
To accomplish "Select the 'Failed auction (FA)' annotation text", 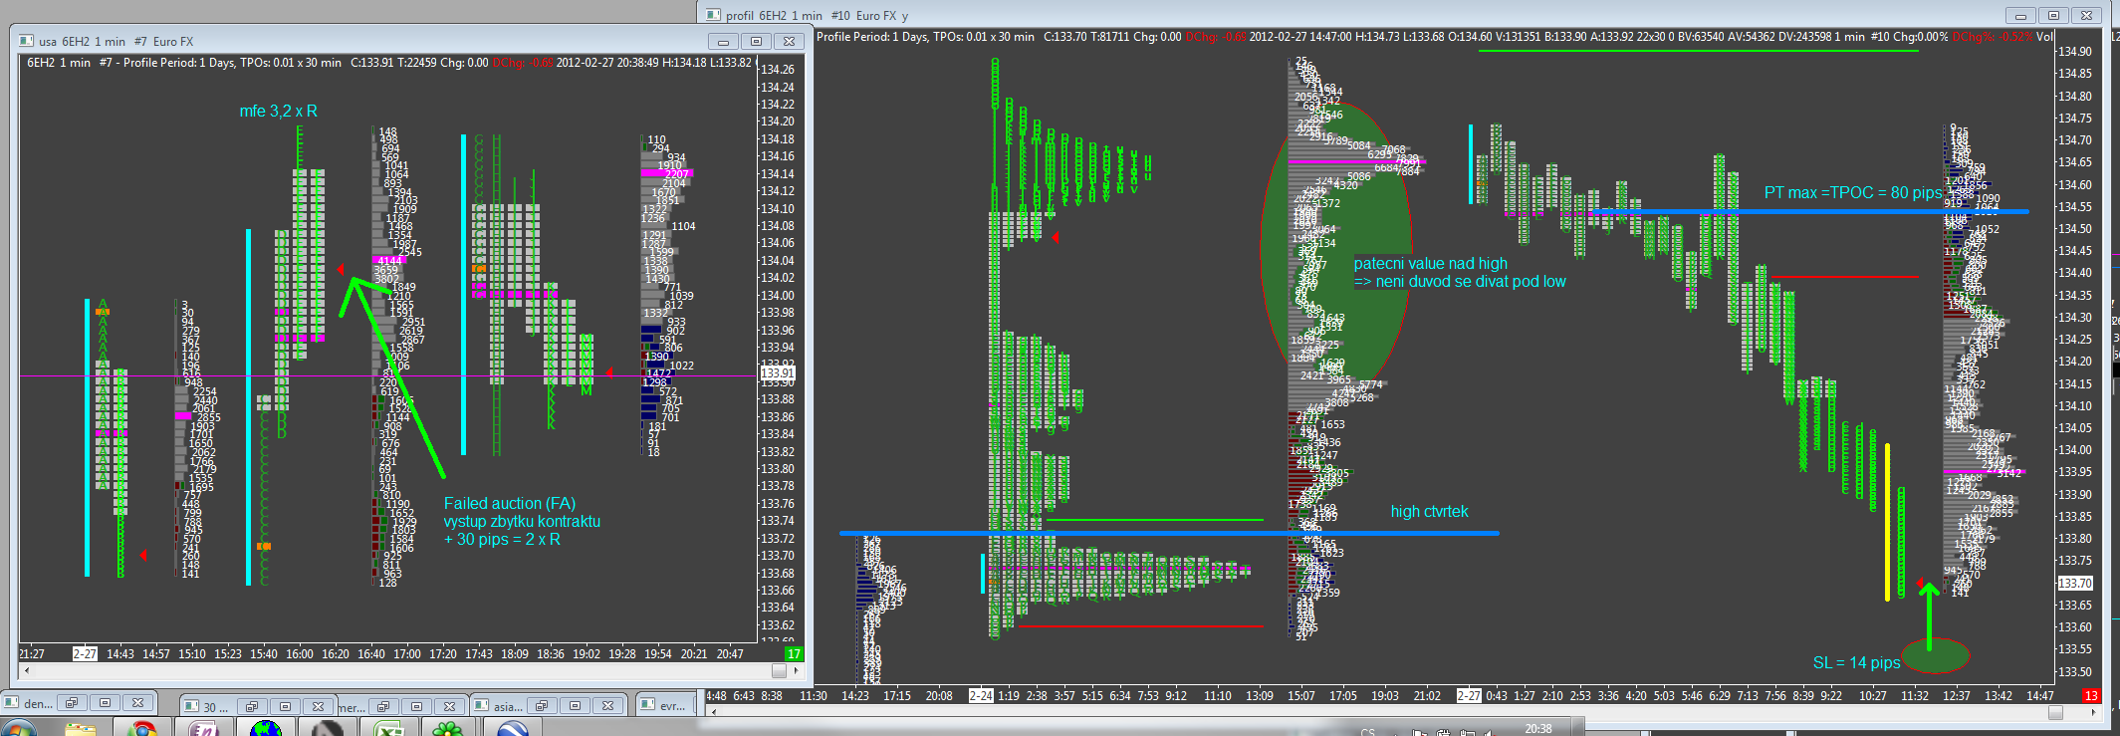I will tap(510, 504).
